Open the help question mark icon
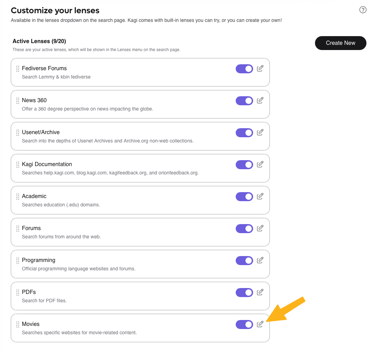 (363, 10)
